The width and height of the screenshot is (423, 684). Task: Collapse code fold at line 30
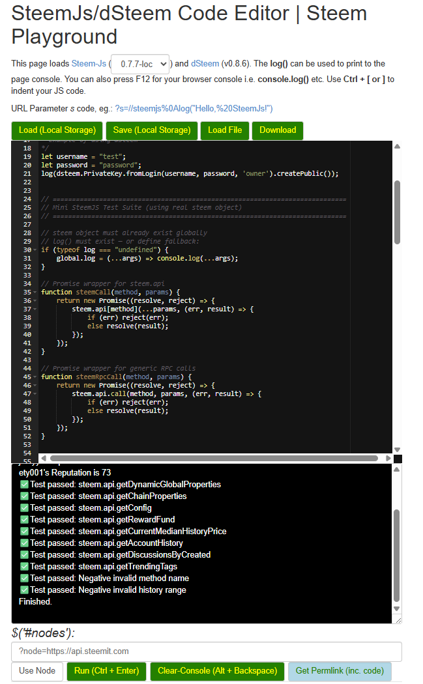tap(35, 250)
